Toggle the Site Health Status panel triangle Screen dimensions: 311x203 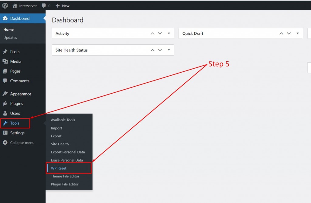point(169,50)
